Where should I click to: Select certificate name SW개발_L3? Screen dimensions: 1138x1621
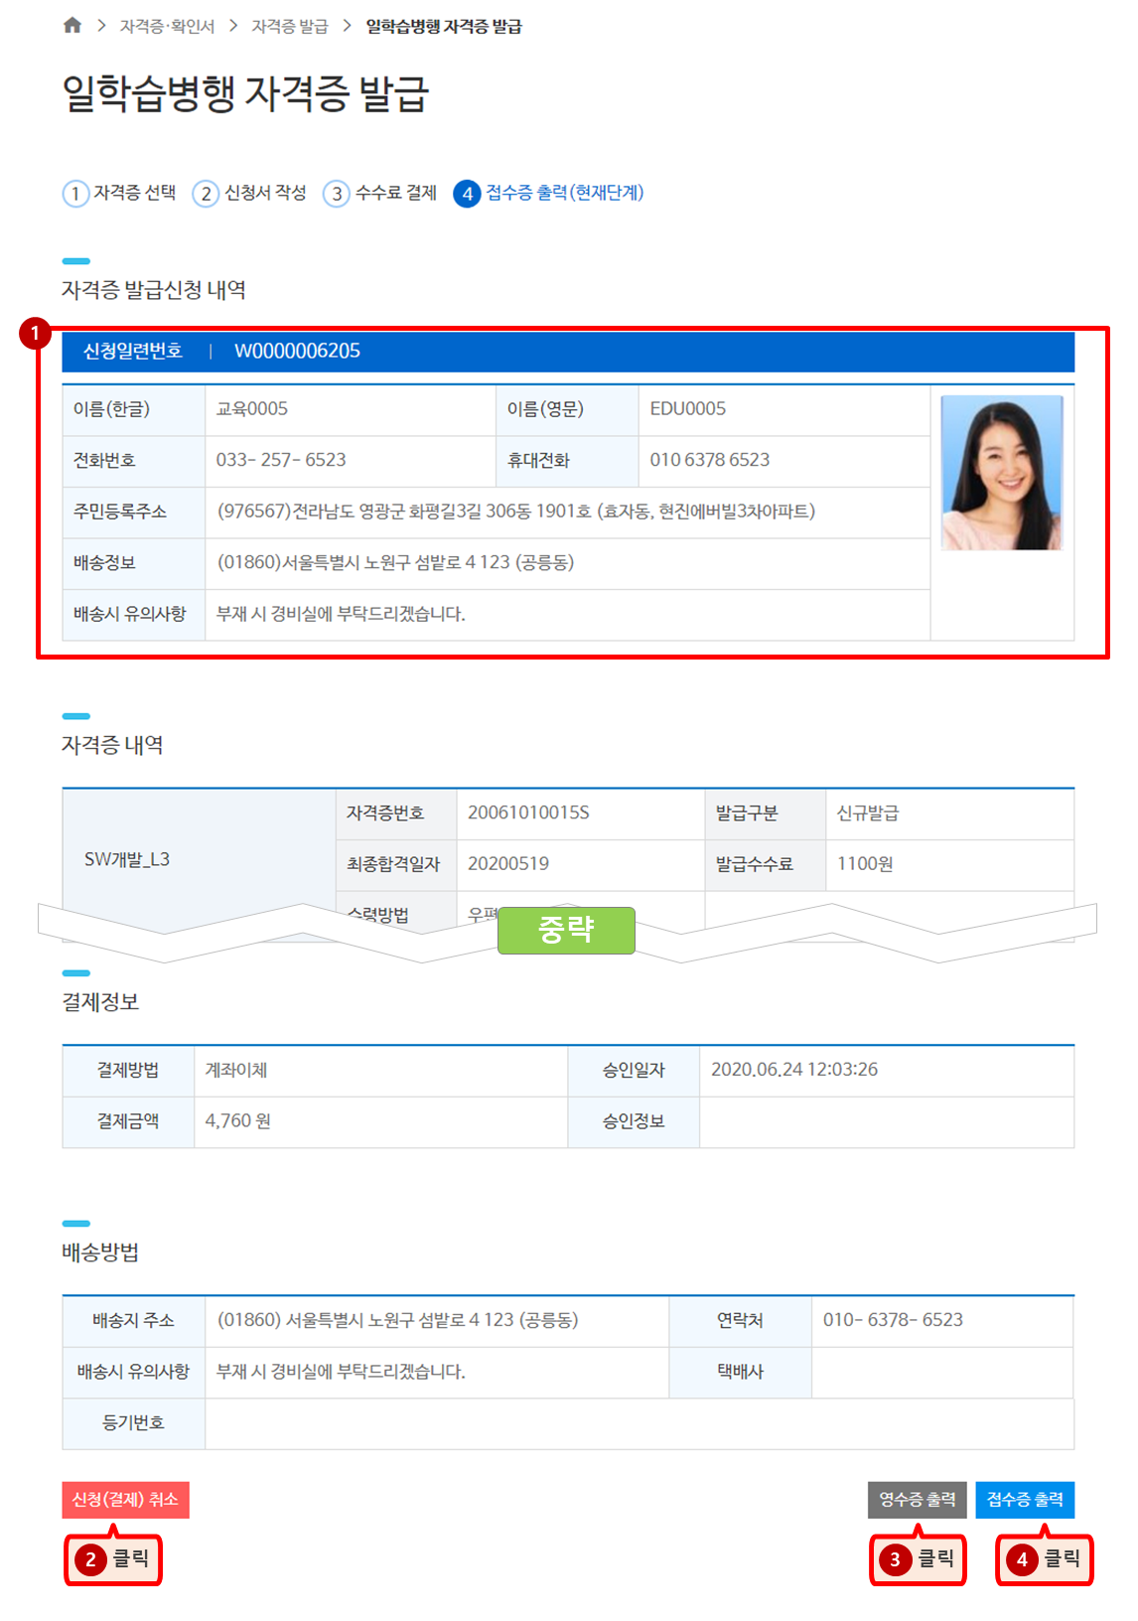(x=127, y=859)
